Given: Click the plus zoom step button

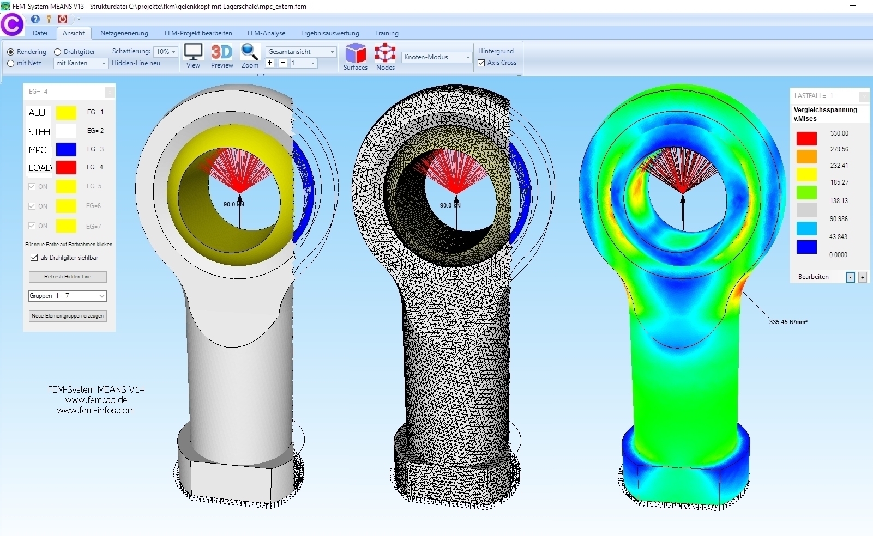Looking at the screenshot, I should 270,63.
